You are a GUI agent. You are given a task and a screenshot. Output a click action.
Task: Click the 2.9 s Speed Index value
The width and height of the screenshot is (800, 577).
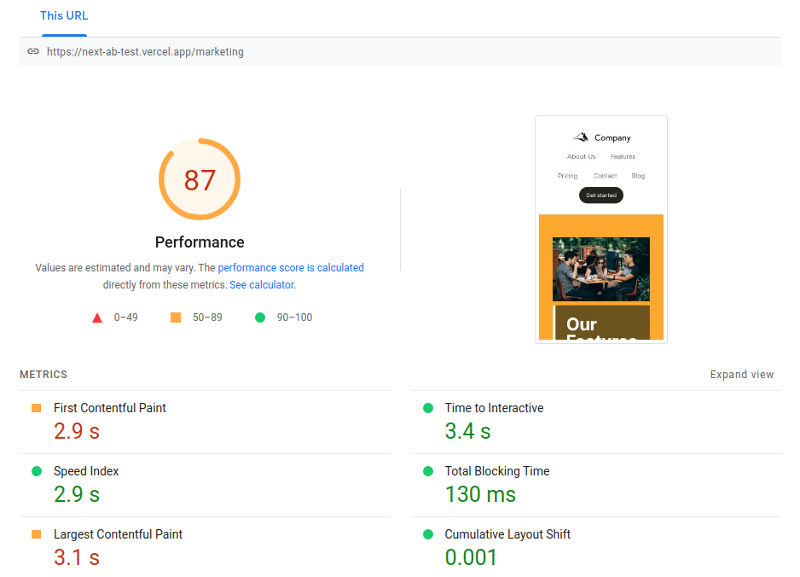[x=77, y=494]
